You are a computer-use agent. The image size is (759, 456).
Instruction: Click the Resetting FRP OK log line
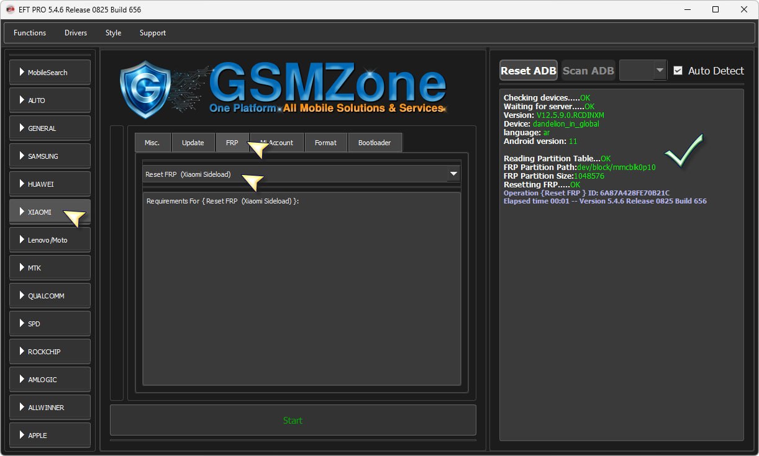click(542, 184)
